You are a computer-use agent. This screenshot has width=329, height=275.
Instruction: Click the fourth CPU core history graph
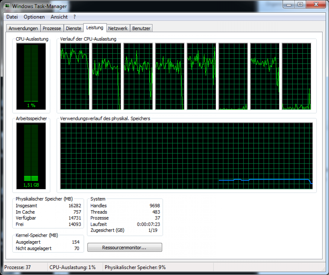click(170, 77)
